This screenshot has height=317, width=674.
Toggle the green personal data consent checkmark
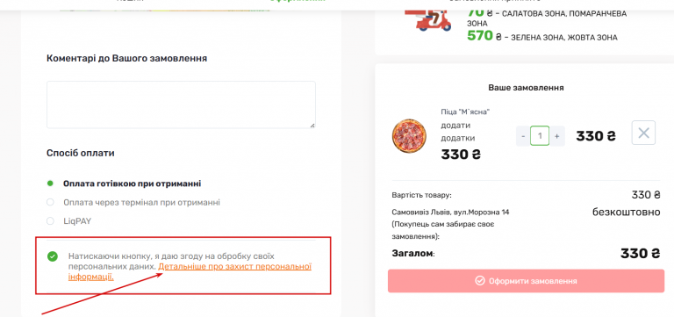(53, 256)
